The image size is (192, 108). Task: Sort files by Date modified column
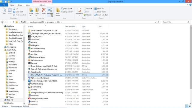point(70,26)
